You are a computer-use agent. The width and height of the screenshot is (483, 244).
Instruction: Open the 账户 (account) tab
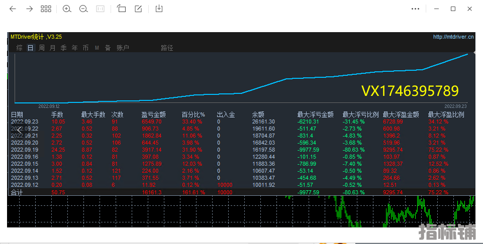(x=123, y=48)
